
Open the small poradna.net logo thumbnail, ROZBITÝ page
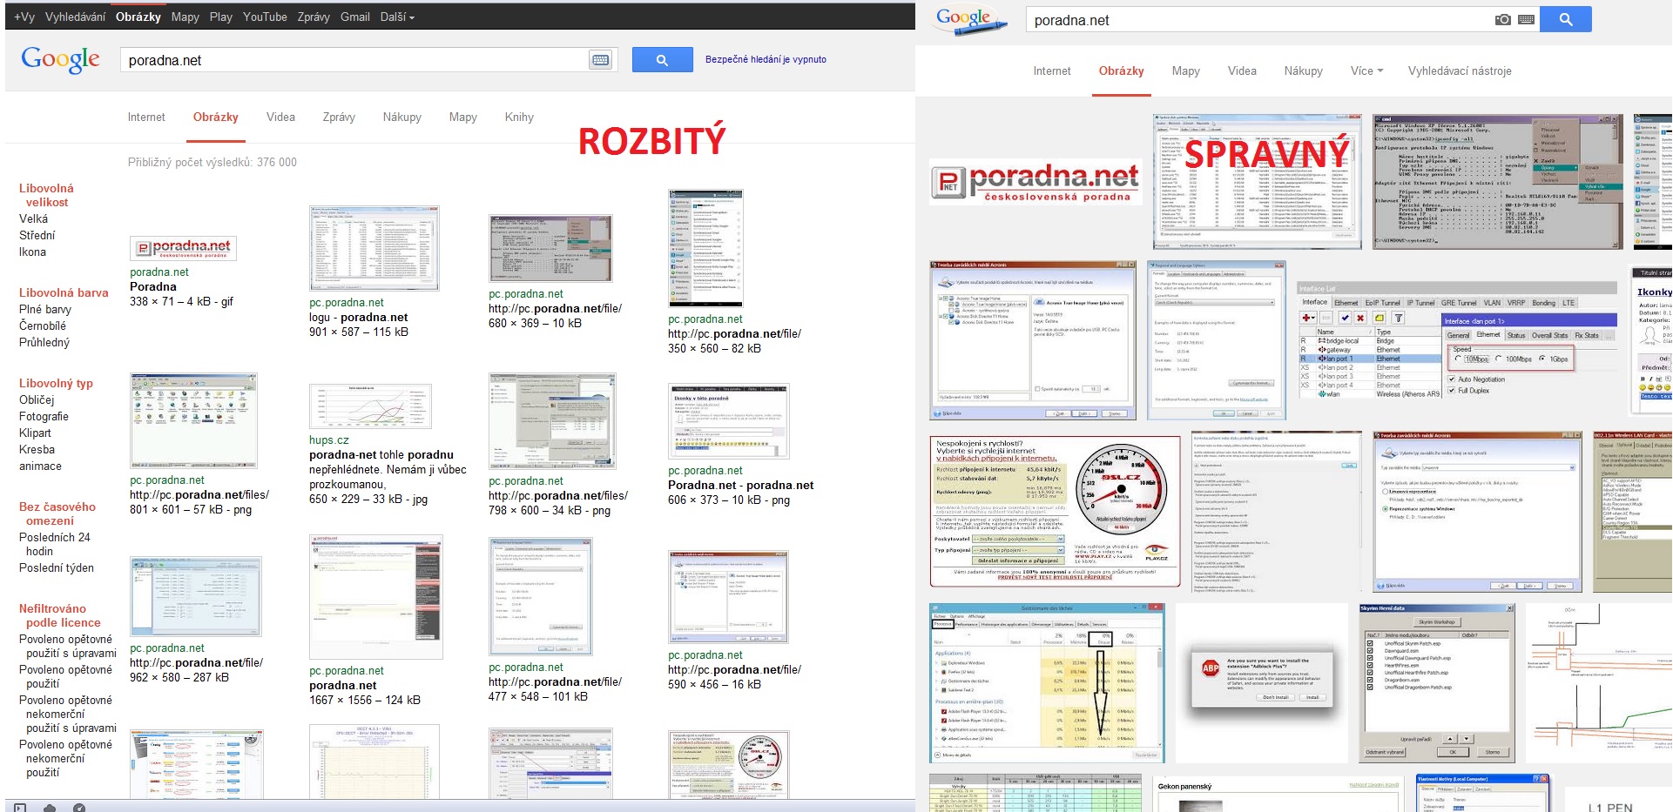(x=183, y=248)
